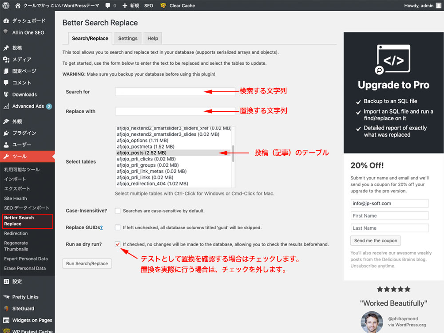This screenshot has height=333, width=444.
Task: Select afjojo_prli_groups (0.02 MB) table
Action: [173, 165]
